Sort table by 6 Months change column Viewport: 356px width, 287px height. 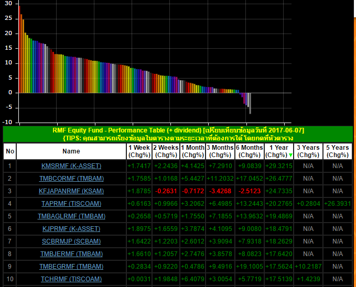click(x=249, y=151)
